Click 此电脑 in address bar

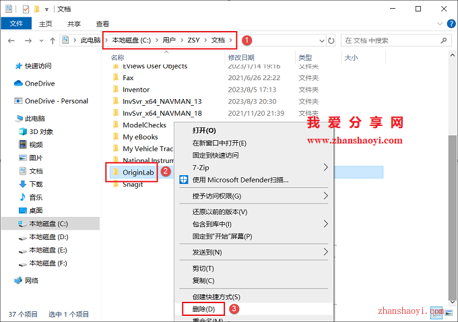90,40
